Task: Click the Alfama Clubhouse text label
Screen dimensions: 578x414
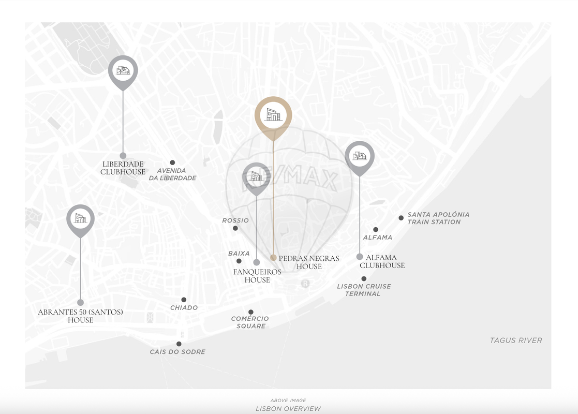Action: [x=382, y=261]
